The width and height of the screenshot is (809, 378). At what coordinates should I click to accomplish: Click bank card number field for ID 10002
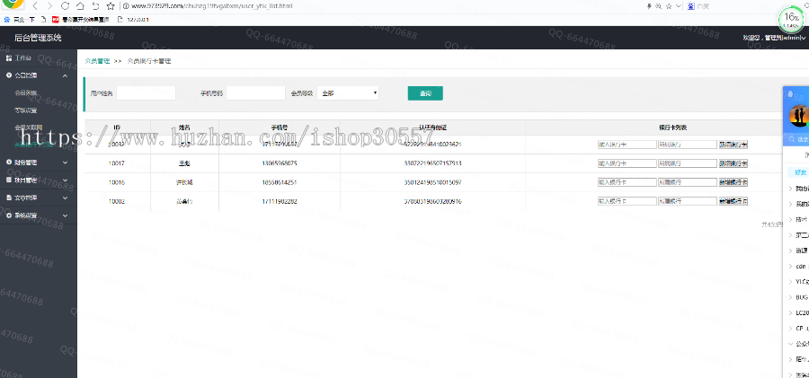tap(627, 200)
